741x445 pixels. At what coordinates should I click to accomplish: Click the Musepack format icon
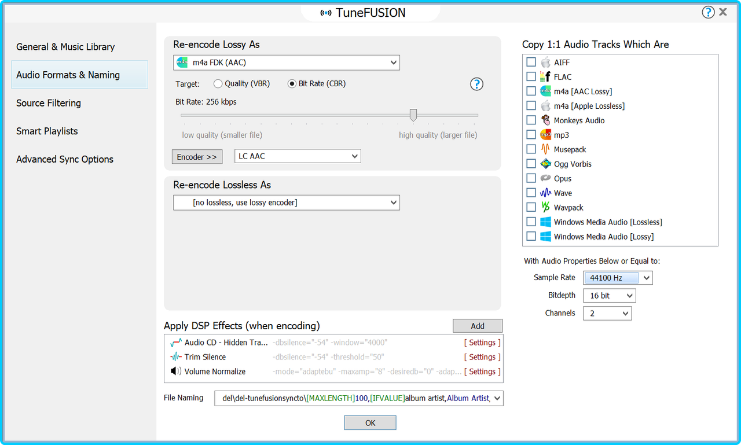tap(545, 149)
